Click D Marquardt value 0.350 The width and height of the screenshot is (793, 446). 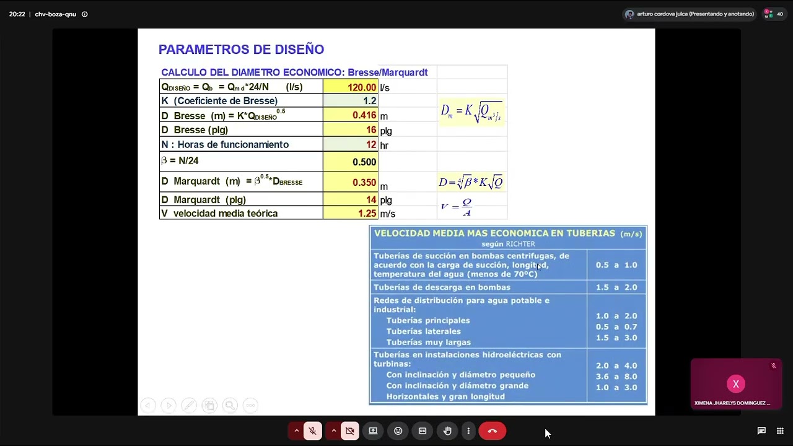(351, 182)
